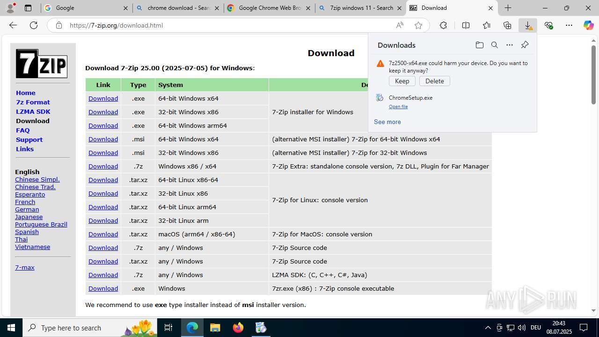
Task: Pin the Downloads panel
Action: [x=525, y=45]
